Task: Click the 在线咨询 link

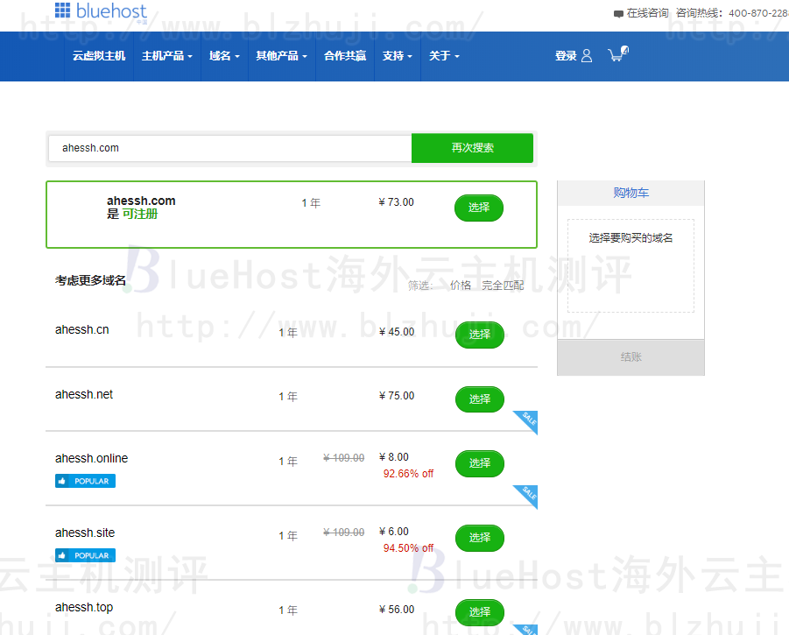Action: [648, 13]
